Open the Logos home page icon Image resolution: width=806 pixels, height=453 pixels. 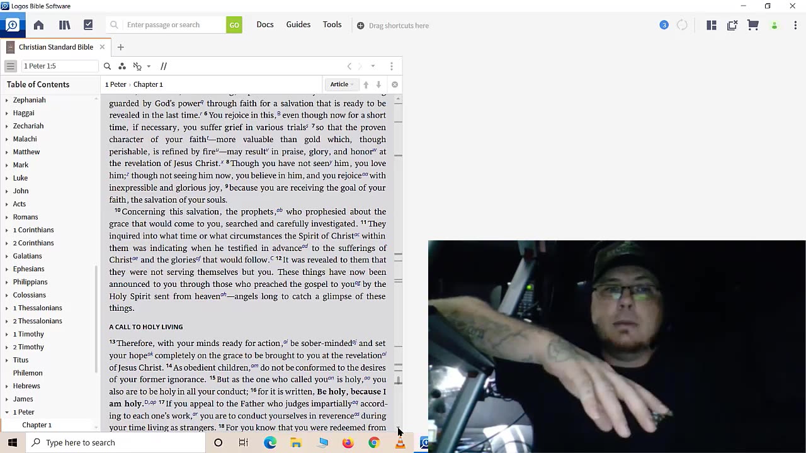(38, 25)
